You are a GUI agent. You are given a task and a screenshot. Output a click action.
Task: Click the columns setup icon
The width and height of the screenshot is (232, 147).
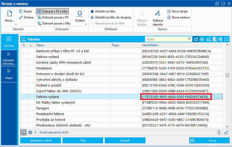(x=214, y=39)
